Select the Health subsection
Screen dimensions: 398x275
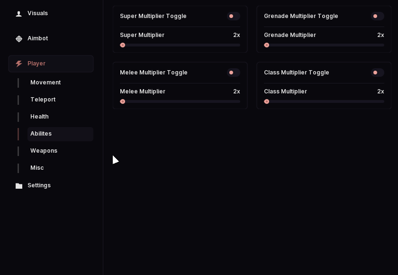coord(39,117)
